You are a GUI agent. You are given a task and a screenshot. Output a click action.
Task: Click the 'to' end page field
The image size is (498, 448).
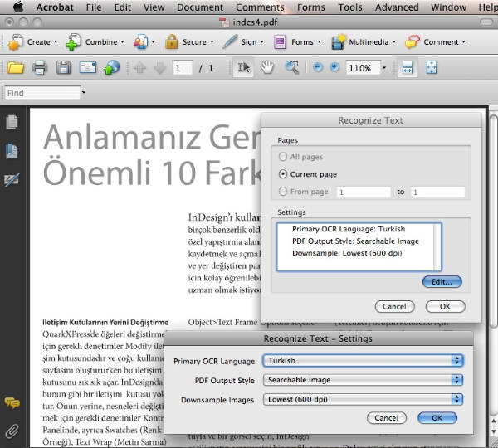438,192
